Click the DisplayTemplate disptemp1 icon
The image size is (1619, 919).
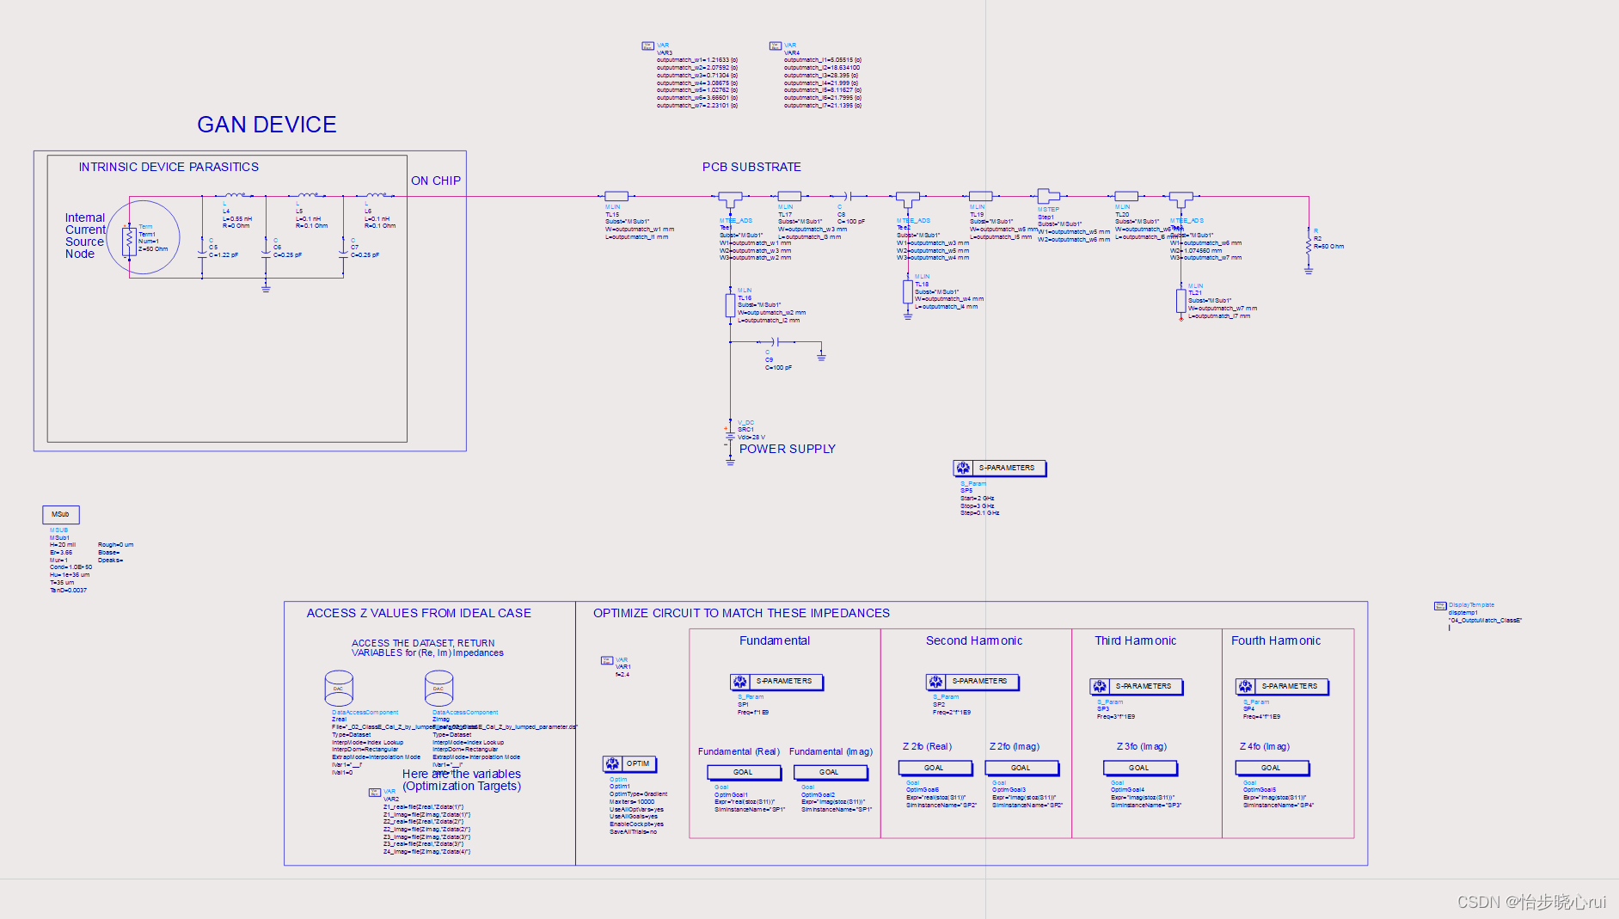[1440, 606]
